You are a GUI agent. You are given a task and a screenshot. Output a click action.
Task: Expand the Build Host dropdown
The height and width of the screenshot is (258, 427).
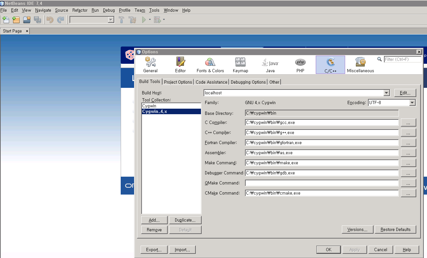[x=387, y=93]
